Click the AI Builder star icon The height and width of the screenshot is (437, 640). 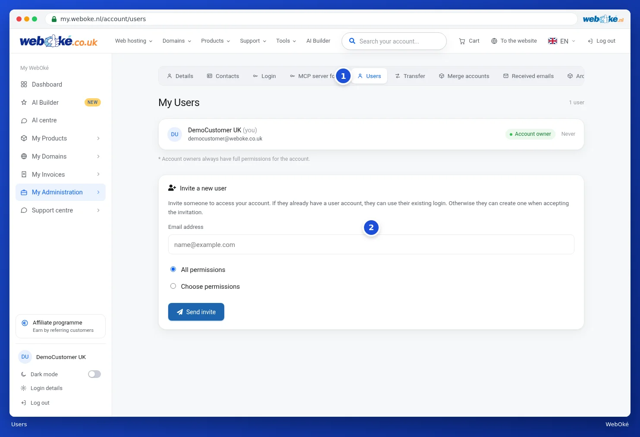pos(24,103)
